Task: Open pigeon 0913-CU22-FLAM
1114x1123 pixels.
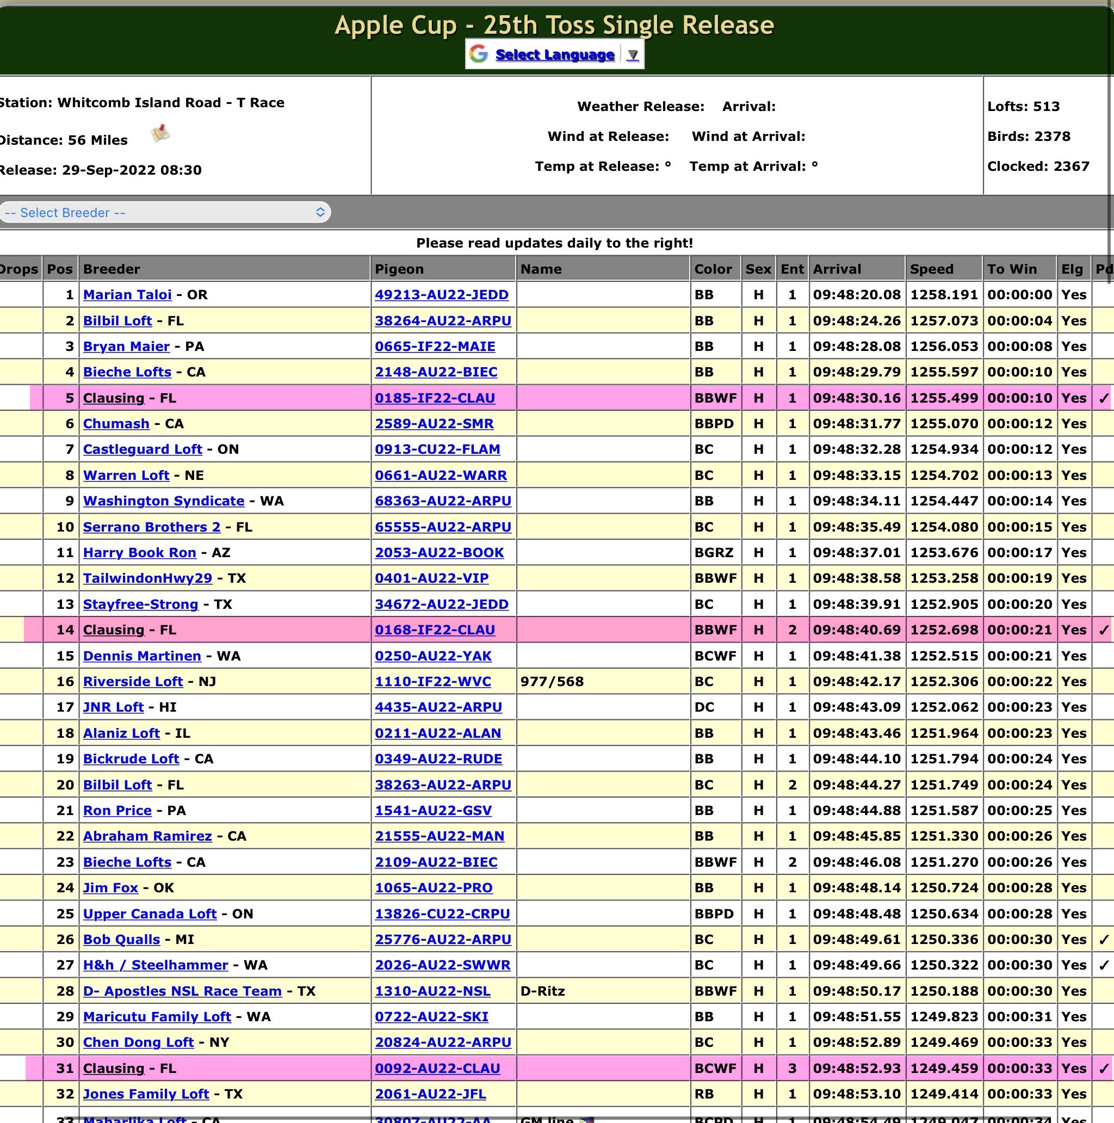Action: 437,449
